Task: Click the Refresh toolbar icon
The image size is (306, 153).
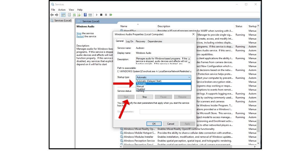Action: pos(74,15)
